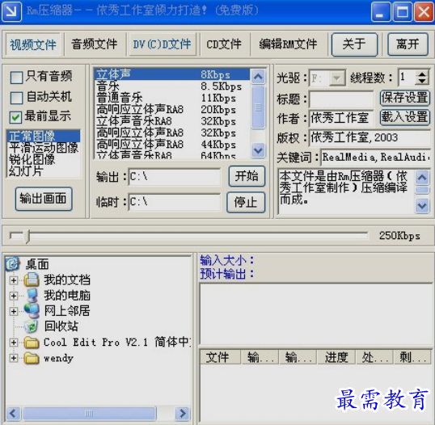435x425 pixels.
Task: Expand the Cool Edit Pro folder node
Action: (x=13, y=343)
